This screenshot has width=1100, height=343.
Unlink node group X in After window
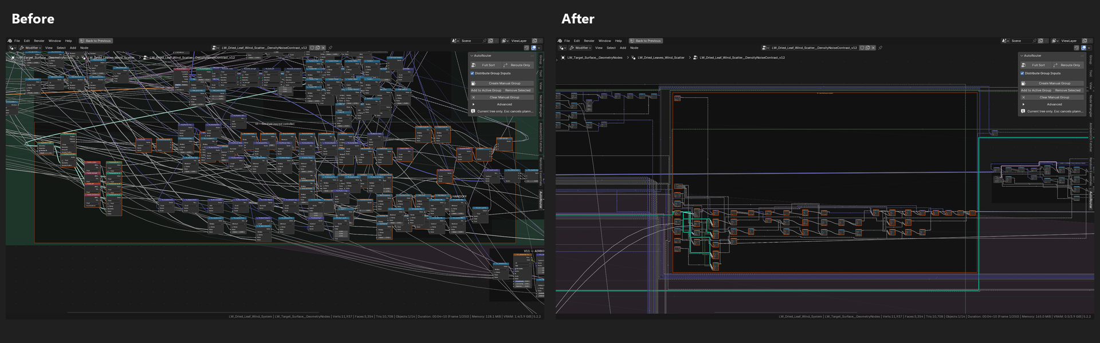[x=873, y=48]
